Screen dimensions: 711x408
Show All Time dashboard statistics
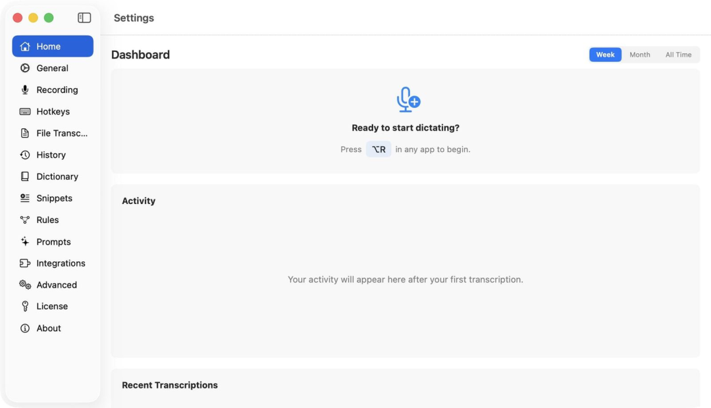point(678,55)
